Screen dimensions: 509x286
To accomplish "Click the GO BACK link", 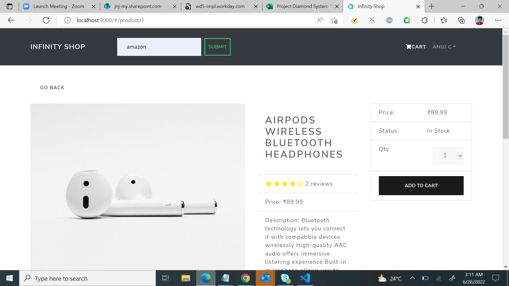I will click(52, 88).
